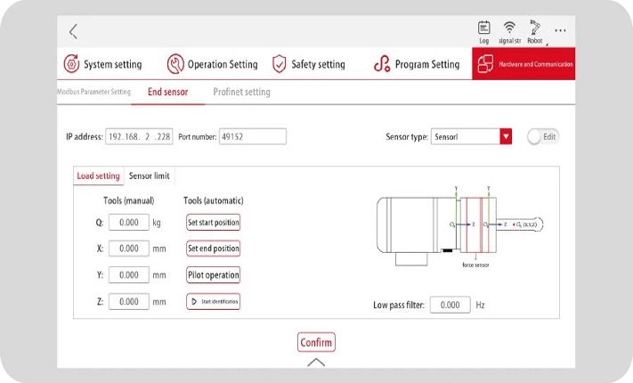Click the Port number input field
633x383 pixels.
(x=252, y=136)
